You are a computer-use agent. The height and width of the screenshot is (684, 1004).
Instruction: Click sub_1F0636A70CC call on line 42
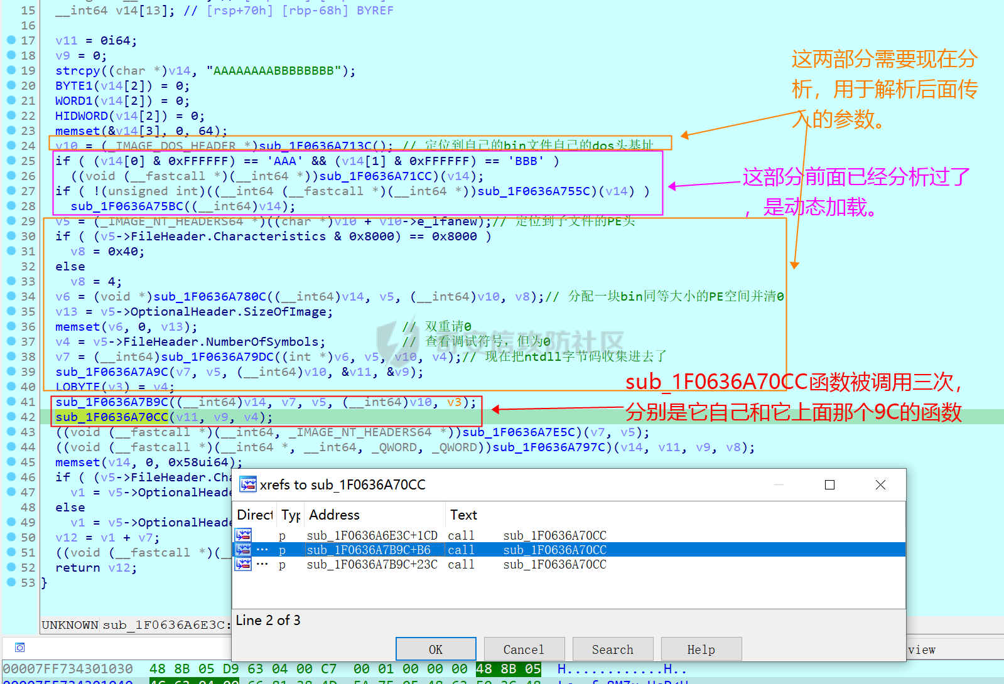(112, 417)
